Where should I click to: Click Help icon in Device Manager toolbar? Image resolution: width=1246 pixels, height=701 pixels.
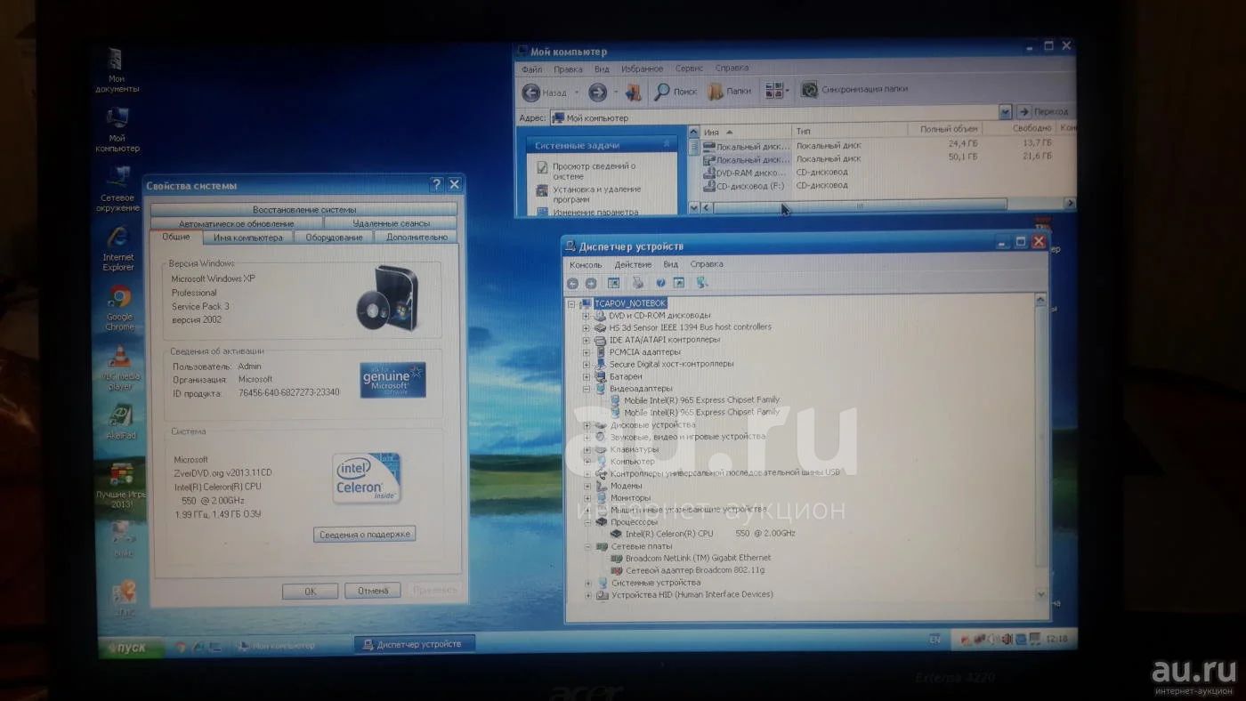point(660,283)
